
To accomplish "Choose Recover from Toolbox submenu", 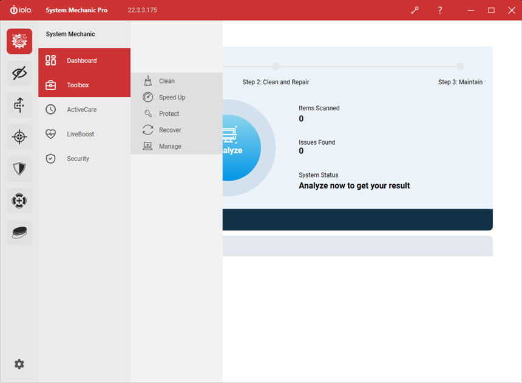I will tap(177, 130).
